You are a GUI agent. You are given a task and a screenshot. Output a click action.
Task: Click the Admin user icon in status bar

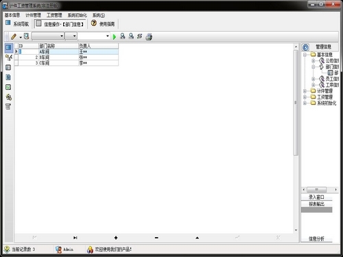point(58,249)
